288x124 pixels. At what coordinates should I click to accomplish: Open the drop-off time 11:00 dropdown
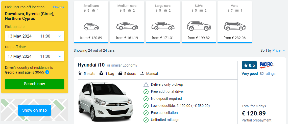(51, 56)
